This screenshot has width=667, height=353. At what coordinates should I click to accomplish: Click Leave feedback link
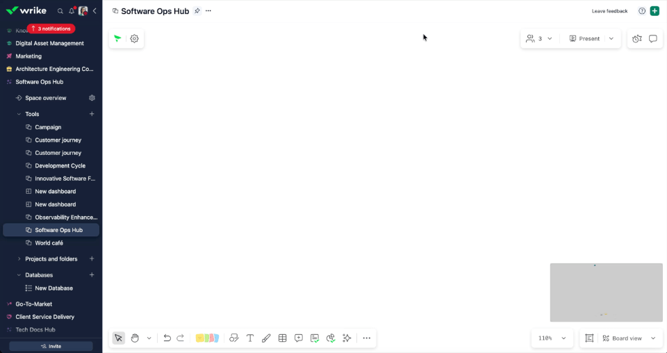tap(609, 11)
